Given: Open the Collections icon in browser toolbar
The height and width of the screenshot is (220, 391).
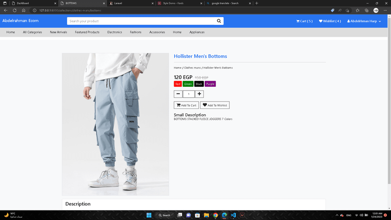Looking at the screenshot, I should (367, 10).
